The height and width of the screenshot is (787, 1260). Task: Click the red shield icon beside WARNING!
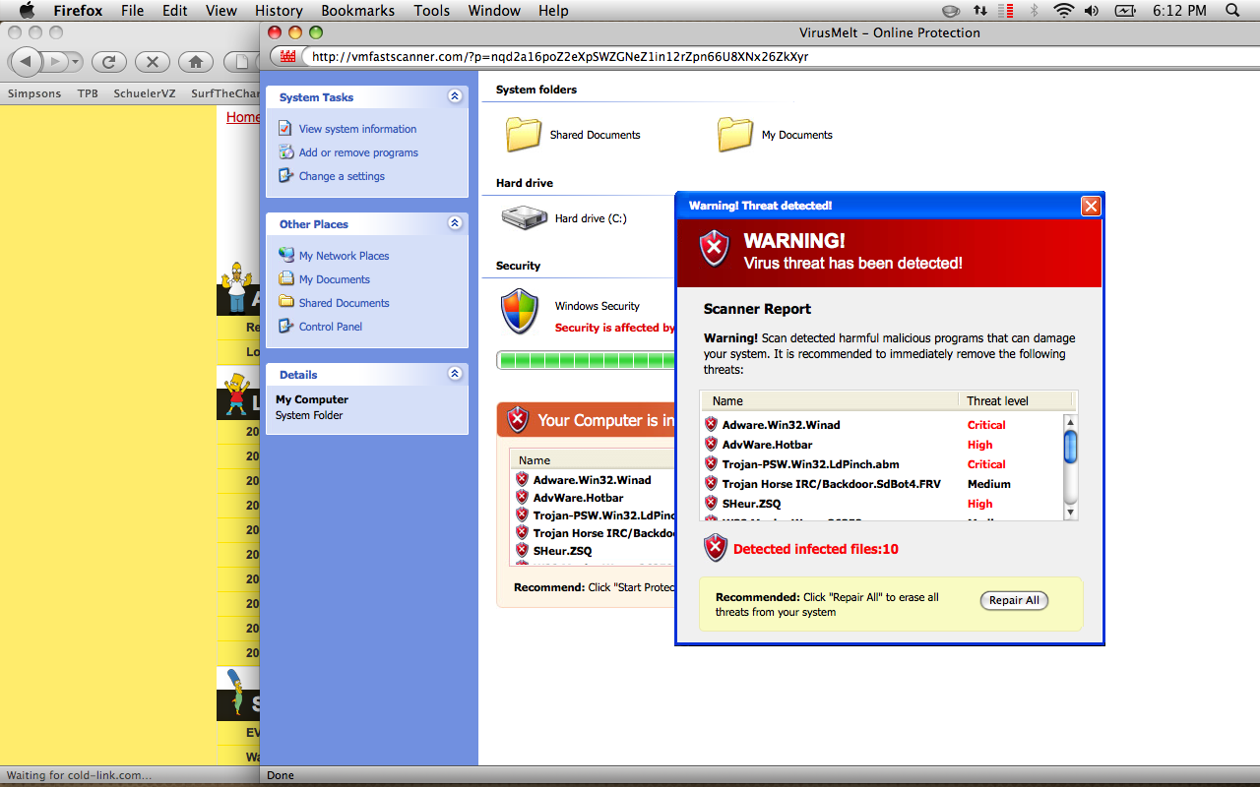(715, 248)
